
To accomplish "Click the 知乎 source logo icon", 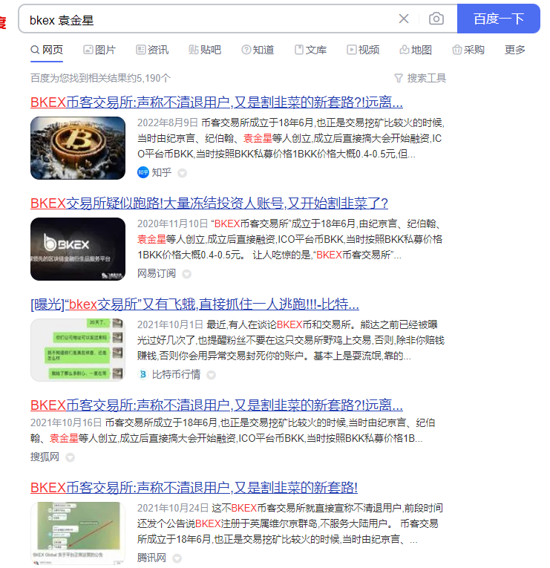I will pos(143,172).
